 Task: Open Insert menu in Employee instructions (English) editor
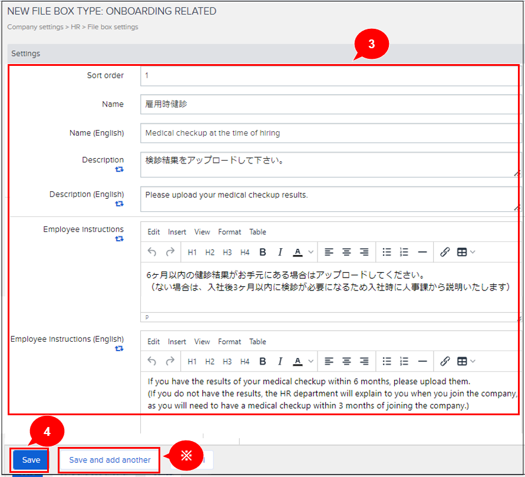pyautogui.click(x=177, y=342)
